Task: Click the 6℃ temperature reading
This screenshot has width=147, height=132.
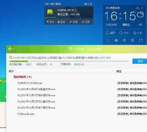Action: 141,25
